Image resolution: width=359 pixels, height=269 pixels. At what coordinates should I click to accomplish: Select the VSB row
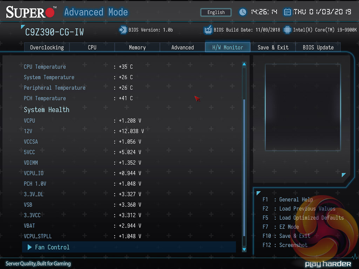coord(129,205)
